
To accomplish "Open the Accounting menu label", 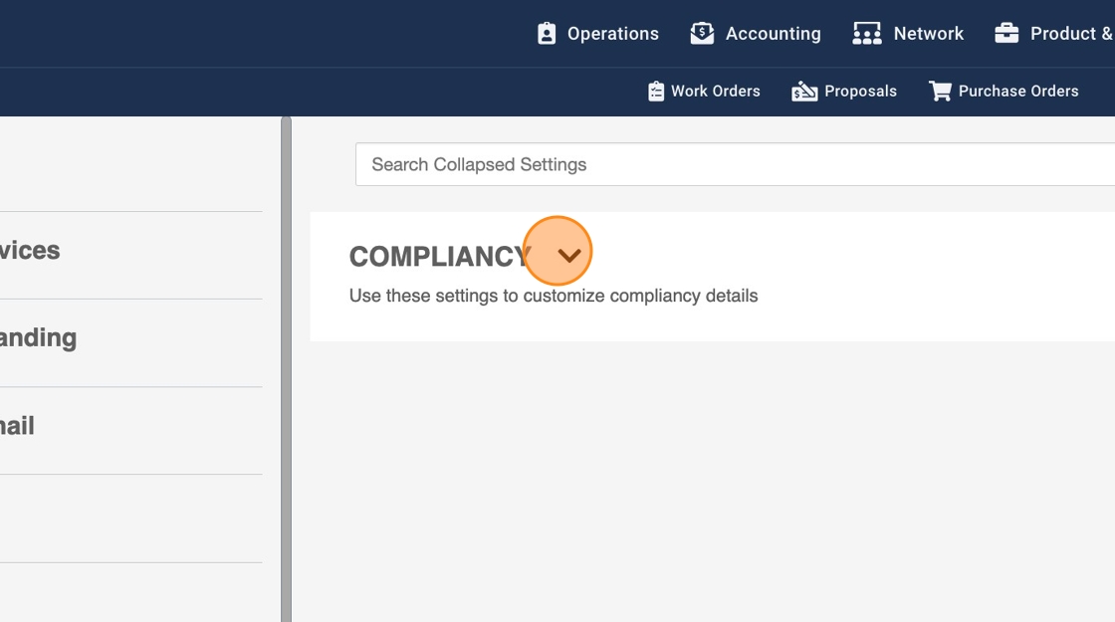I will [x=773, y=34].
